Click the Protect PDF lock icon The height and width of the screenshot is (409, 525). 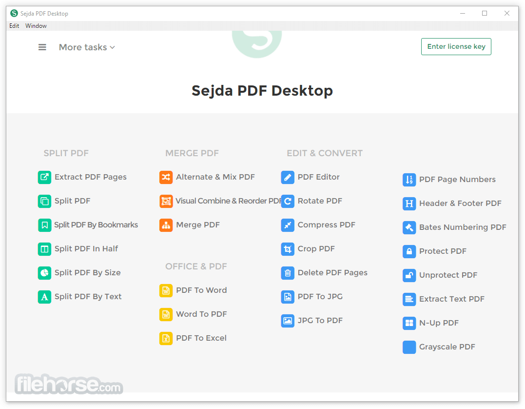[x=409, y=251]
